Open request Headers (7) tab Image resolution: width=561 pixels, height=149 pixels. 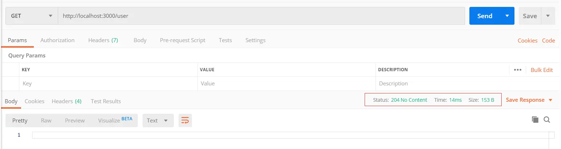[x=103, y=40]
